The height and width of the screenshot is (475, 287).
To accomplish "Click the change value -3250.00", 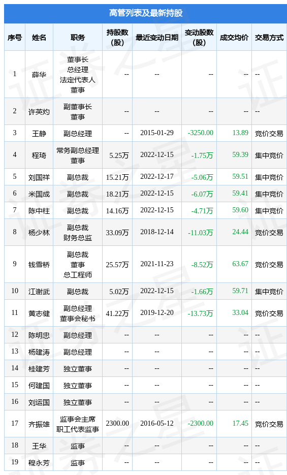I will click(x=201, y=133).
